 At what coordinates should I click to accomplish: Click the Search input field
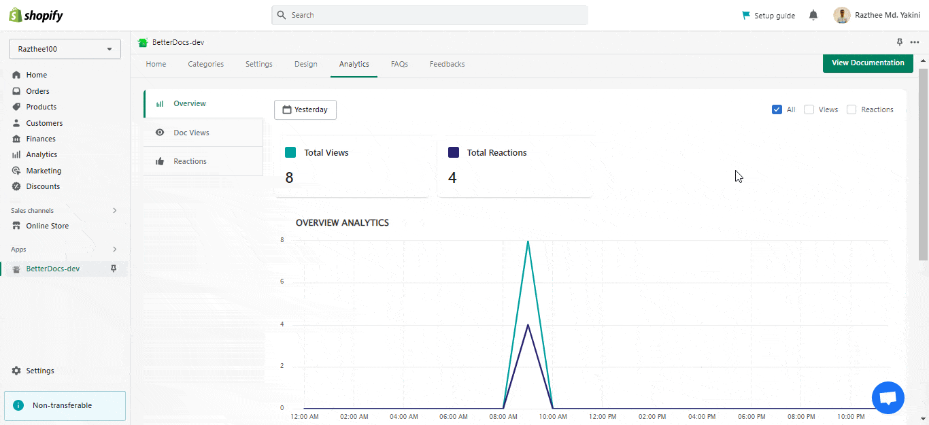coord(430,15)
